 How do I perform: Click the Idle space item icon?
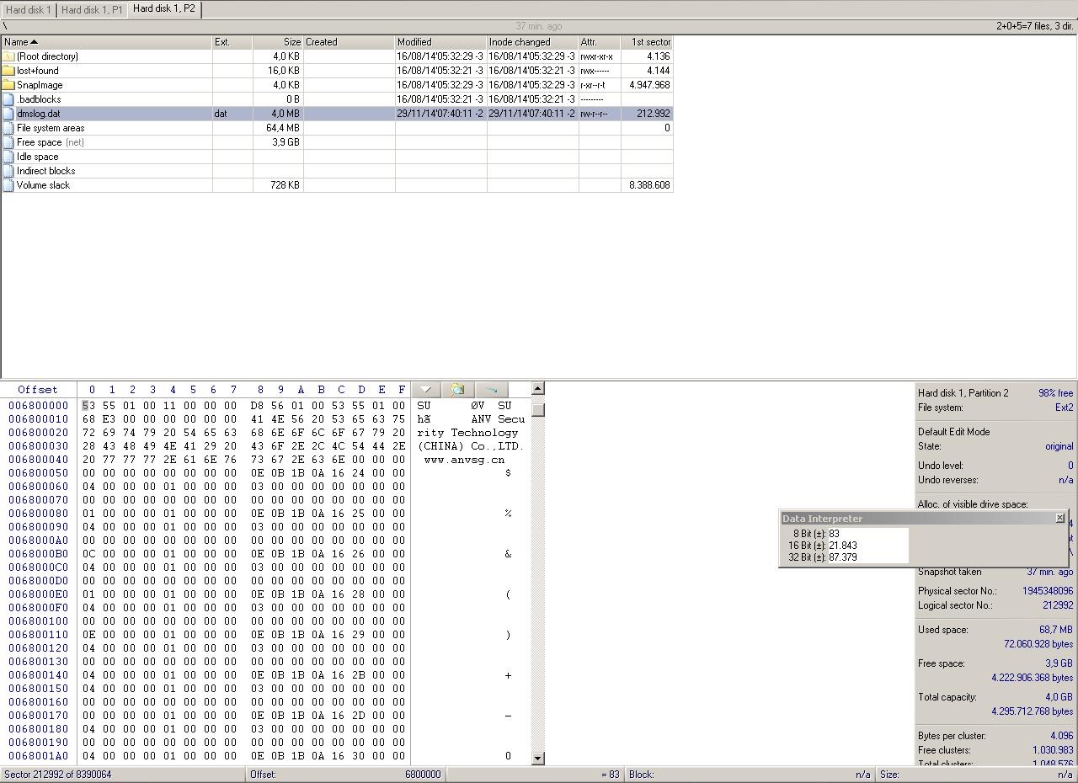pos(8,157)
